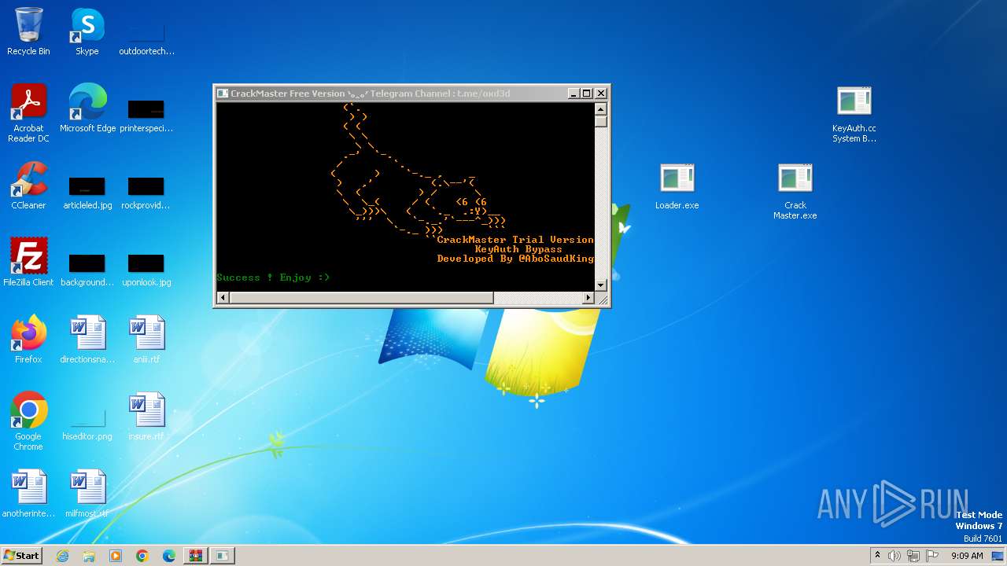This screenshot has height=566, width=1007.
Task: Open the network tray icon
Action: (x=913, y=556)
